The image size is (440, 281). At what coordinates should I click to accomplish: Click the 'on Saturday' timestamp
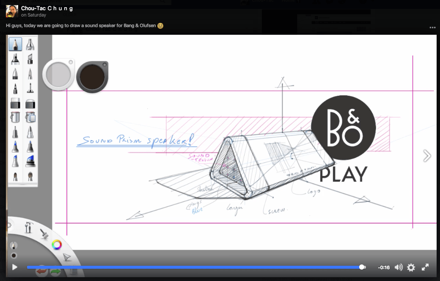coord(34,15)
